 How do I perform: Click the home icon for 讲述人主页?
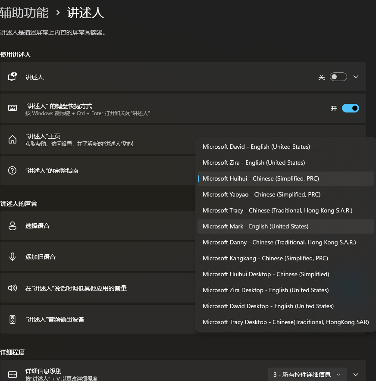[x=13, y=140]
